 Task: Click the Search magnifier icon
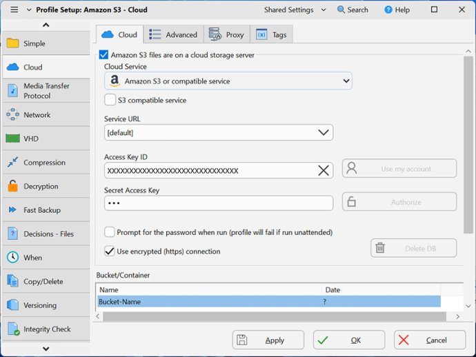click(341, 10)
